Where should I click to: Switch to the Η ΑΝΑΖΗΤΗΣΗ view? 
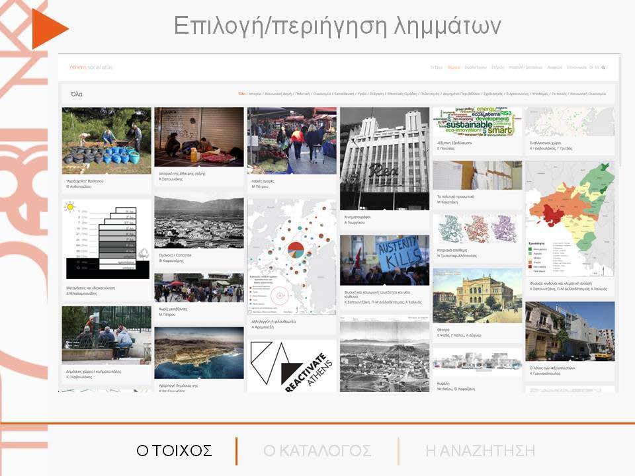[480, 450]
